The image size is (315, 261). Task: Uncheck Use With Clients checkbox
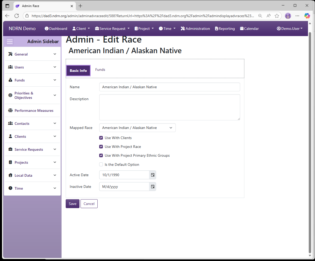click(x=101, y=138)
